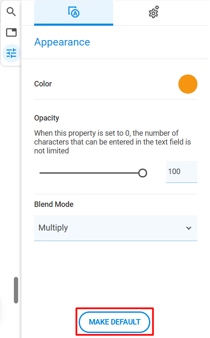This screenshot has width=210, height=338.
Task: Expand the Blend Mode chevron arrow
Action: point(189,228)
